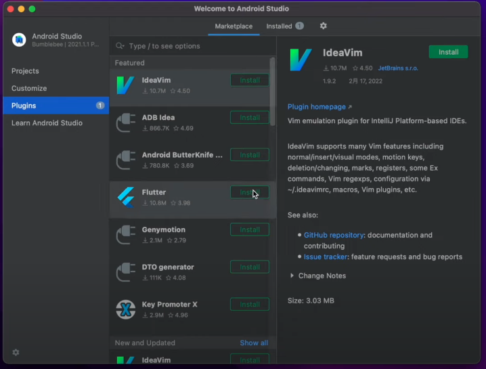
Task: Open the Issue tracker link
Action: tap(326, 257)
